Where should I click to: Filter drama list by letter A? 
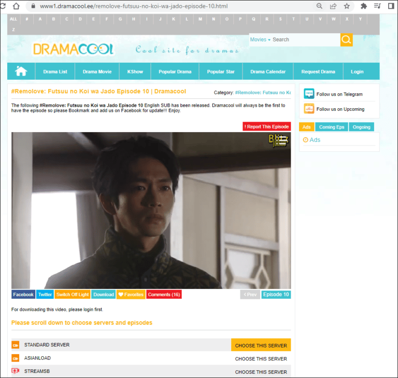coord(40,19)
